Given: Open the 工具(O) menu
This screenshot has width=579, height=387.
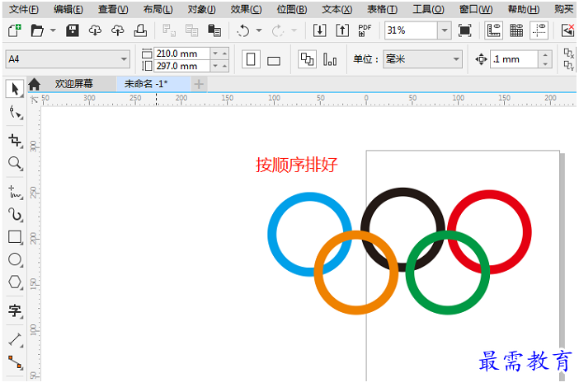Looking at the screenshot, I should tap(428, 9).
